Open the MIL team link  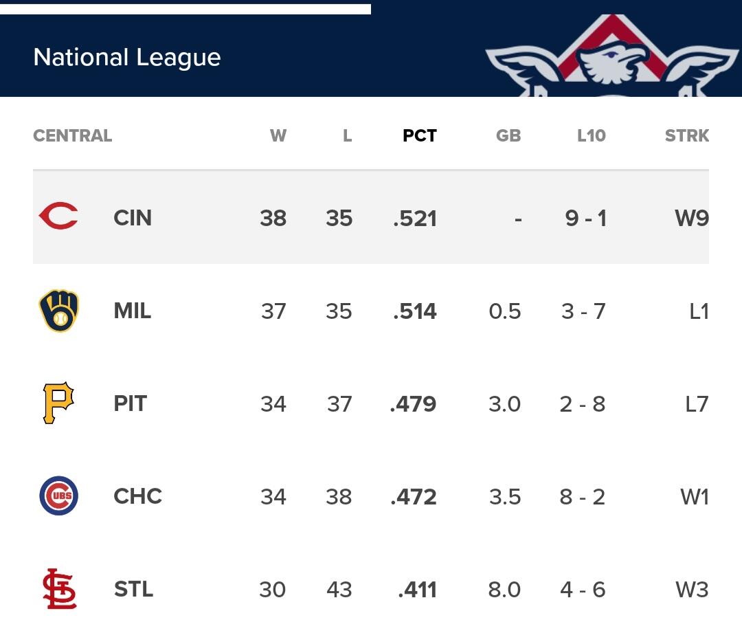pyautogui.click(x=133, y=311)
